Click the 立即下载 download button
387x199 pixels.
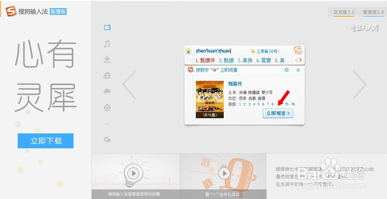pos(46,141)
